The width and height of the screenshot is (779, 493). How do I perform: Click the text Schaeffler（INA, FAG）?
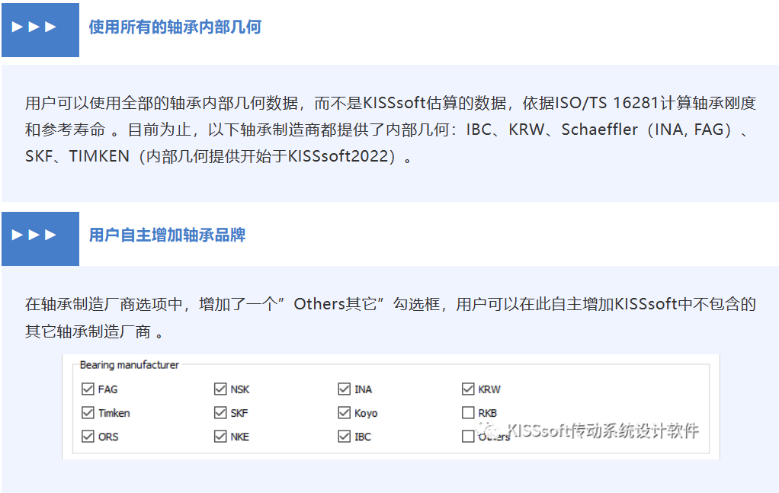pos(648,130)
